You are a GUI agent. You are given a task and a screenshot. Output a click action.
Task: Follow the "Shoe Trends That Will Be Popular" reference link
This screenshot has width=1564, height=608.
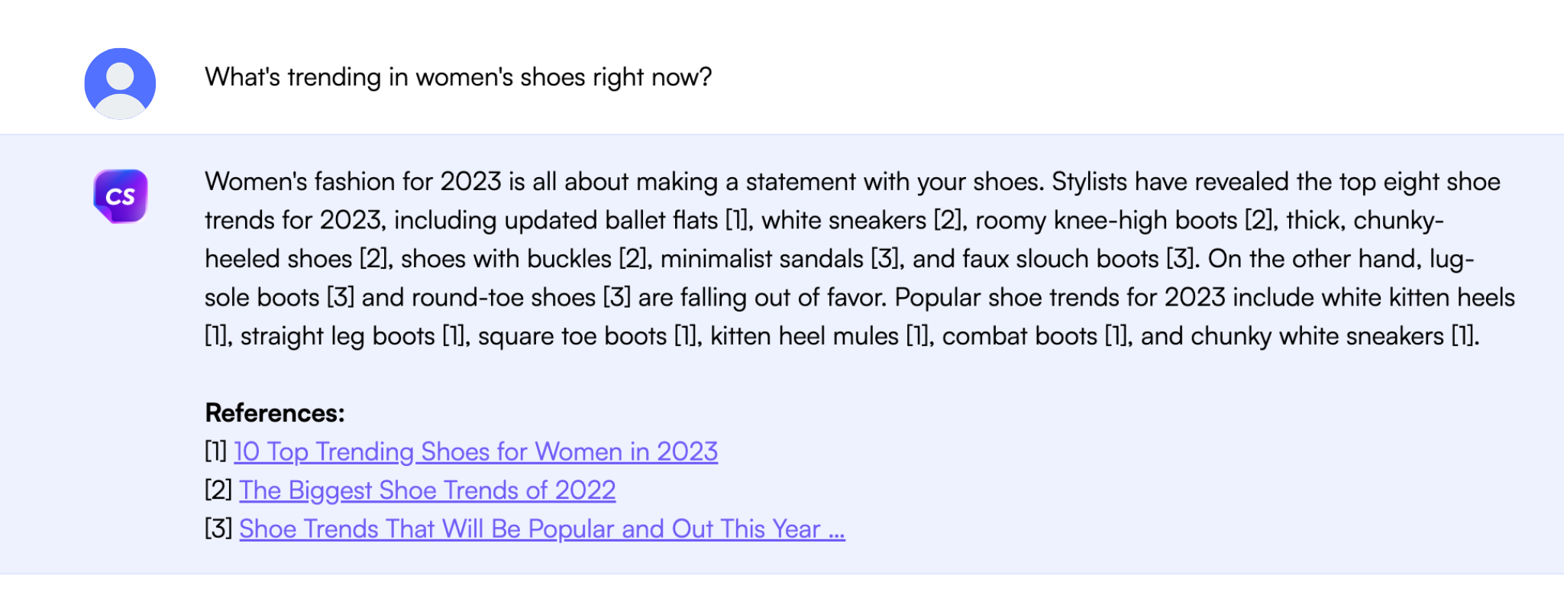(x=541, y=529)
